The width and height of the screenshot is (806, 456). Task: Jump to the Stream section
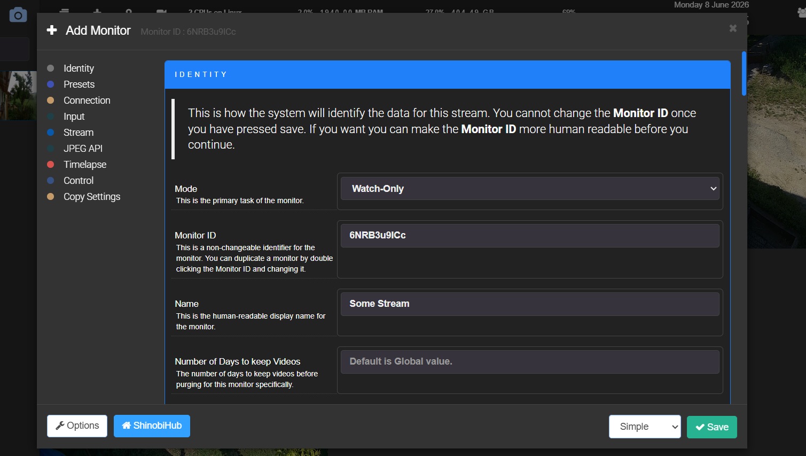point(78,133)
